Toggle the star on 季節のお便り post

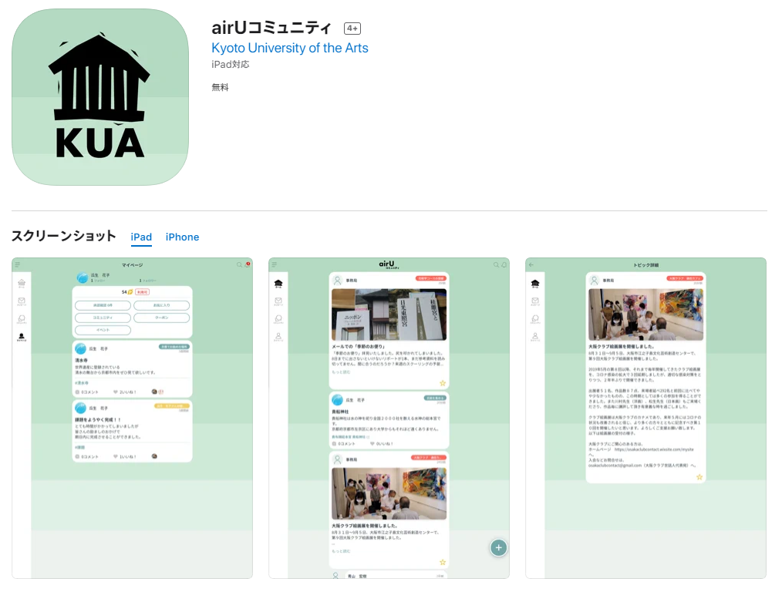pyautogui.click(x=443, y=382)
